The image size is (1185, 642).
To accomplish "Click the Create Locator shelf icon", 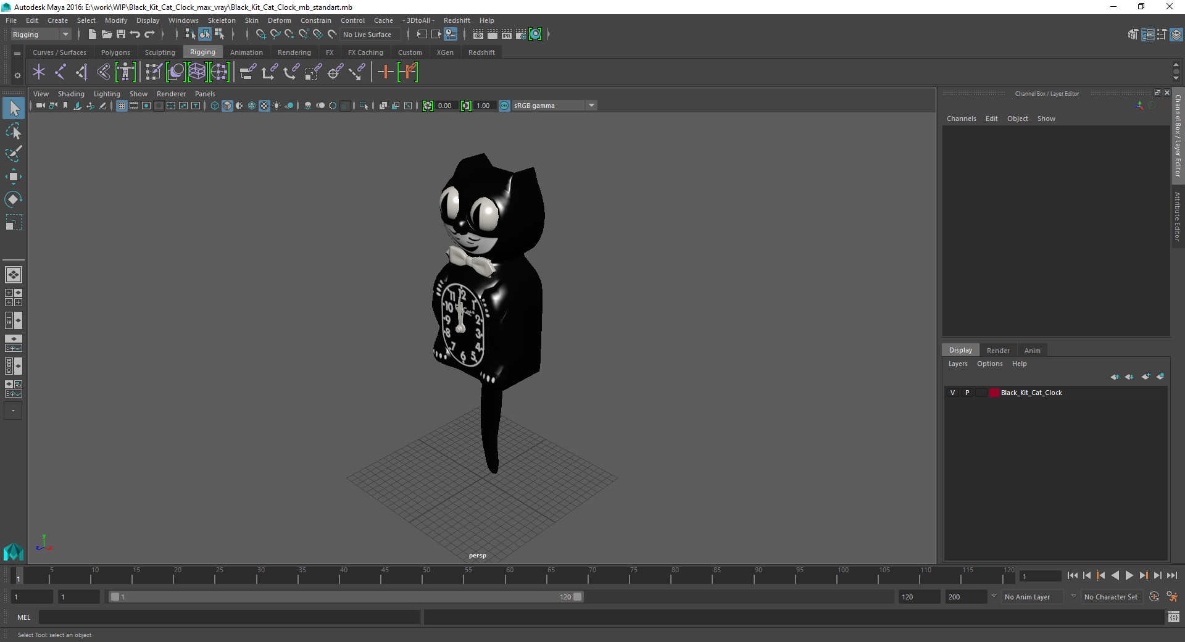I will [39, 72].
